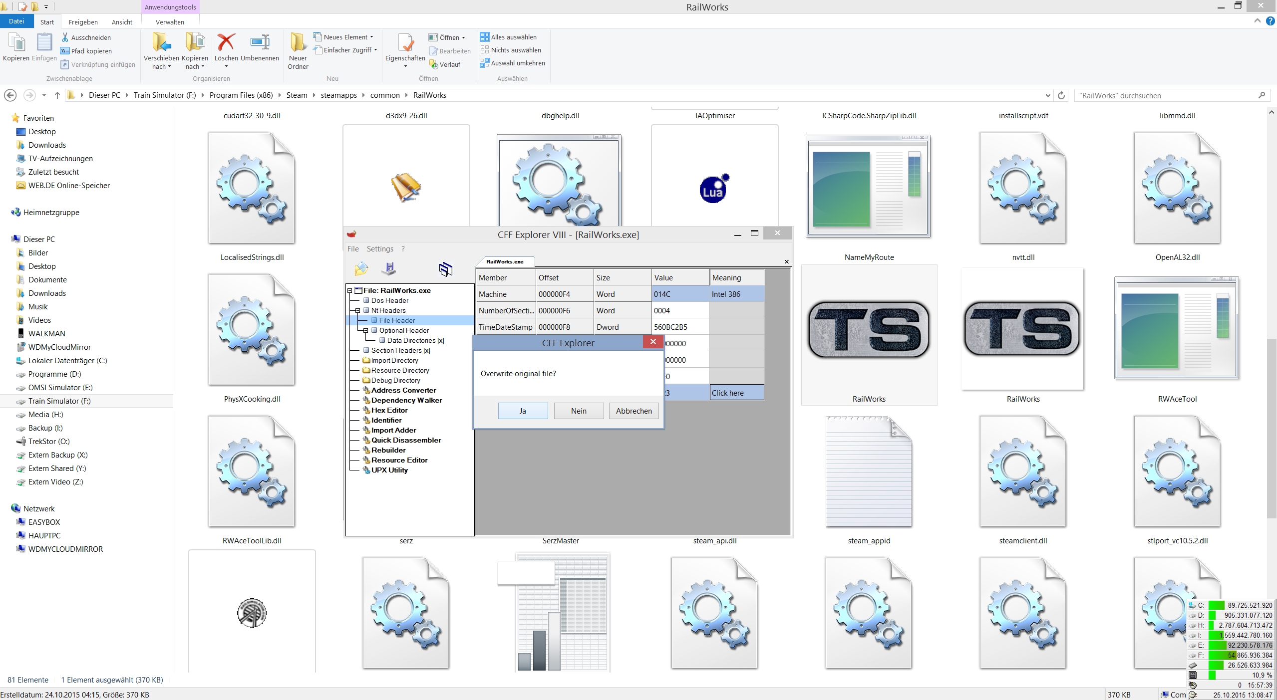
Task: Switch to the Ansicht ribbon tab
Action: click(x=122, y=22)
